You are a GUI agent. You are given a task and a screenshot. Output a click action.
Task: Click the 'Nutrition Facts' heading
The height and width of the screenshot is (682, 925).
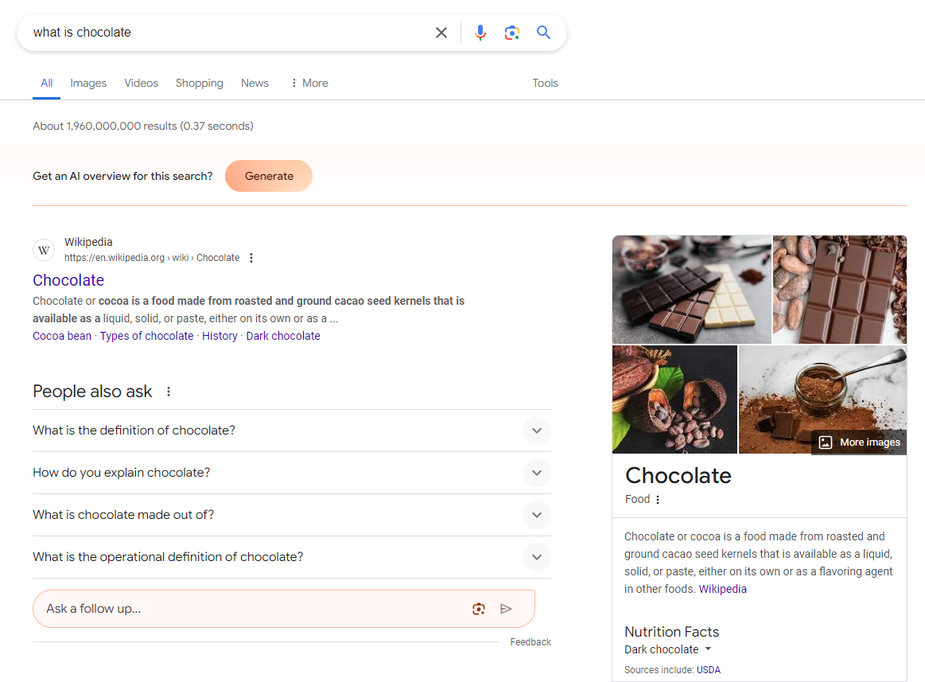click(671, 632)
